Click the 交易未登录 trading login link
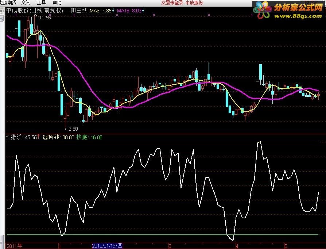This screenshot has height=249, width=326. (x=172, y=3)
